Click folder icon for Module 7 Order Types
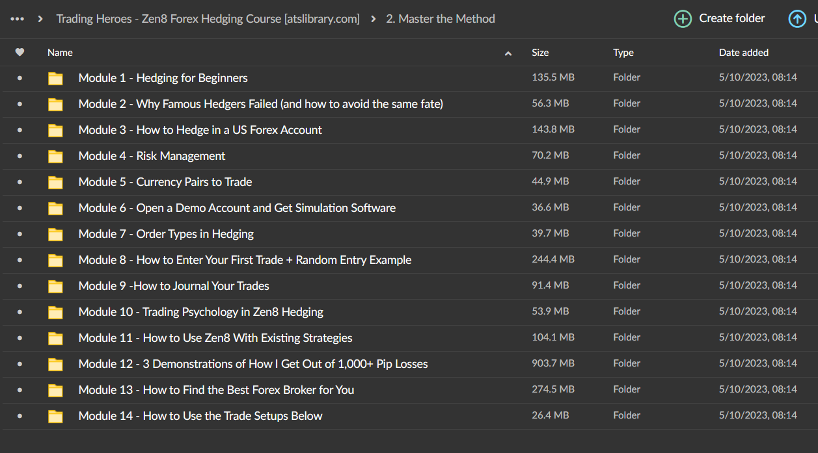The height and width of the screenshot is (453, 818). [x=56, y=235]
